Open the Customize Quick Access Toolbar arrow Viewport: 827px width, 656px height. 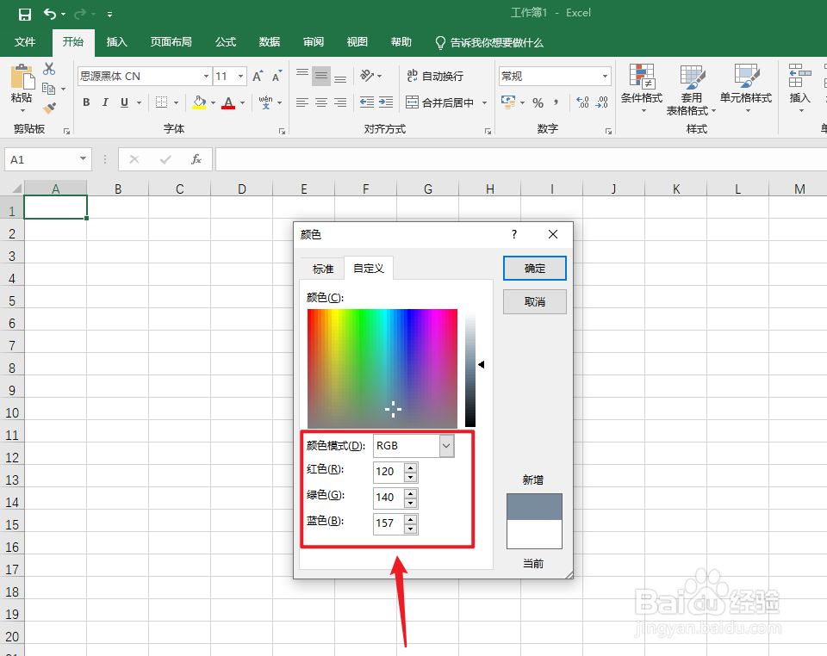(x=109, y=15)
